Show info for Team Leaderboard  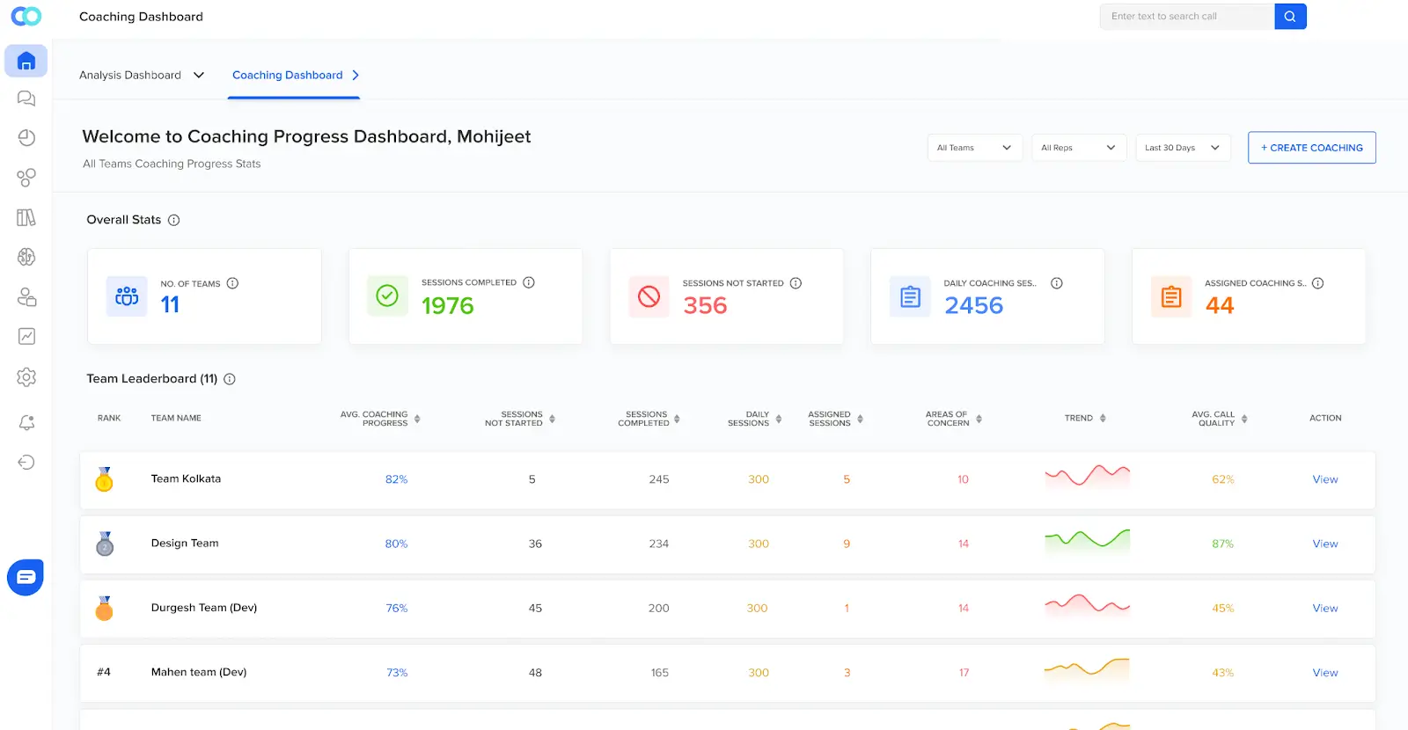point(230,379)
